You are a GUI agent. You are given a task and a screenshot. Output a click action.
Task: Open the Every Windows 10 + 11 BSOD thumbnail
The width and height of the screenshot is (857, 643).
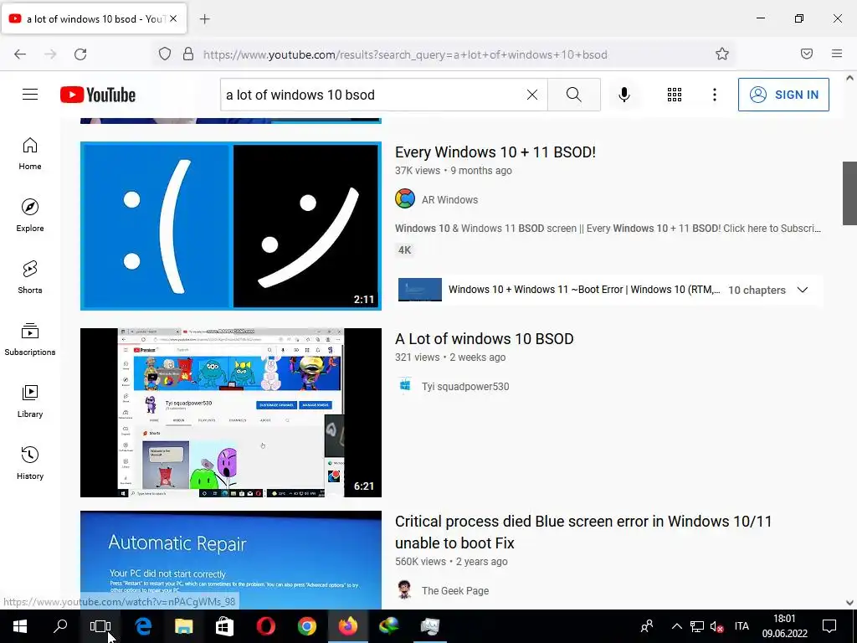point(231,226)
